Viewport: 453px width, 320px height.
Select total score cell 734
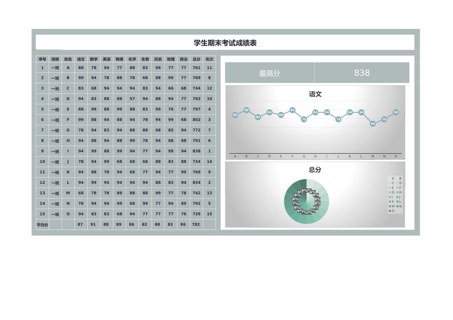[x=196, y=161]
